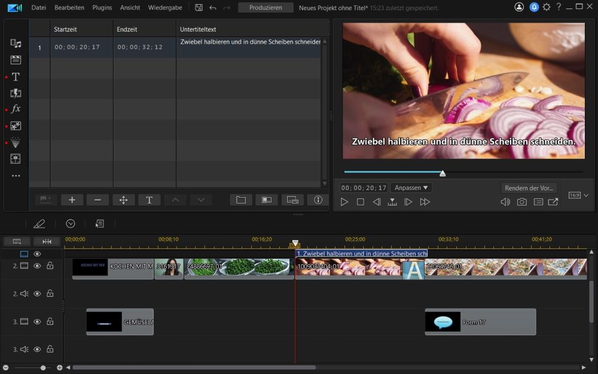Open the clock duration tool in timeline toolbar
This screenshot has width=598, height=374.
71,223
